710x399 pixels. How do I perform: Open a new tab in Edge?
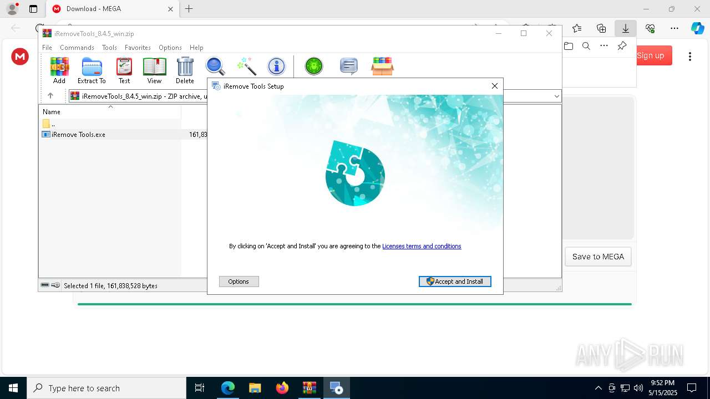point(189,9)
